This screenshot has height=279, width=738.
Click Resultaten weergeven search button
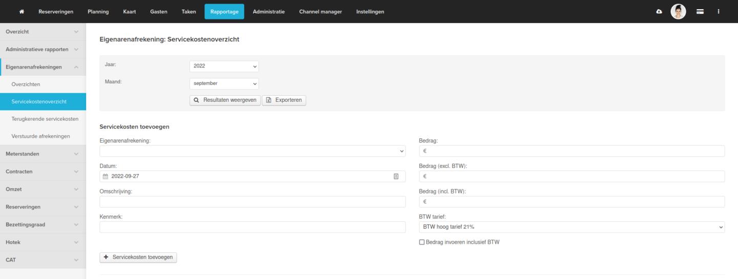(225, 100)
